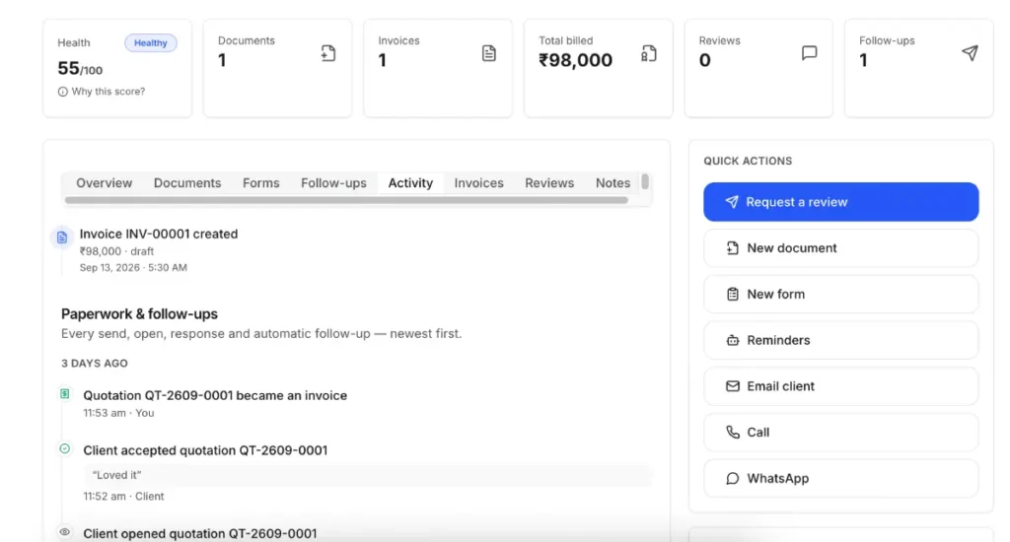Click the Reviews speech bubble icon

pyautogui.click(x=809, y=53)
